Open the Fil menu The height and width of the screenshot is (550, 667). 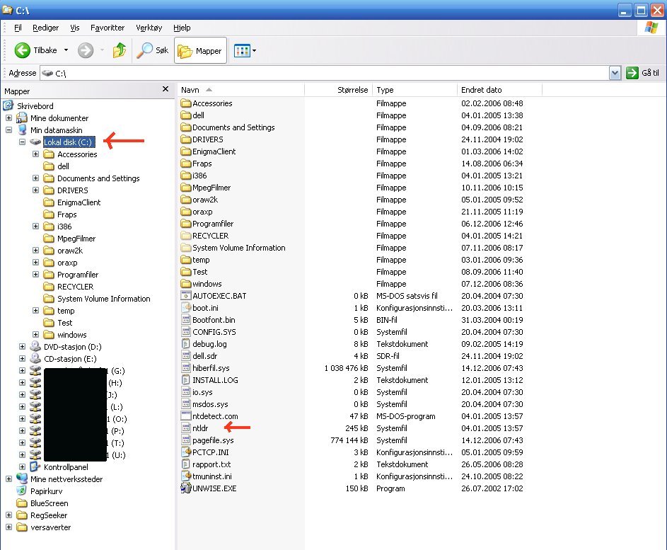[18, 28]
